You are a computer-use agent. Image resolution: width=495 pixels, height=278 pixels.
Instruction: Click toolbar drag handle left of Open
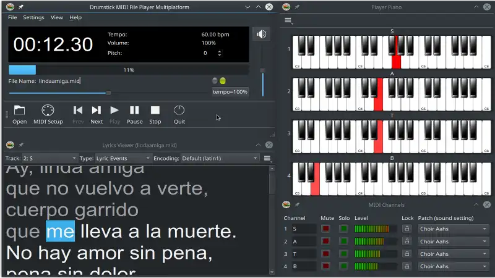click(x=7, y=115)
